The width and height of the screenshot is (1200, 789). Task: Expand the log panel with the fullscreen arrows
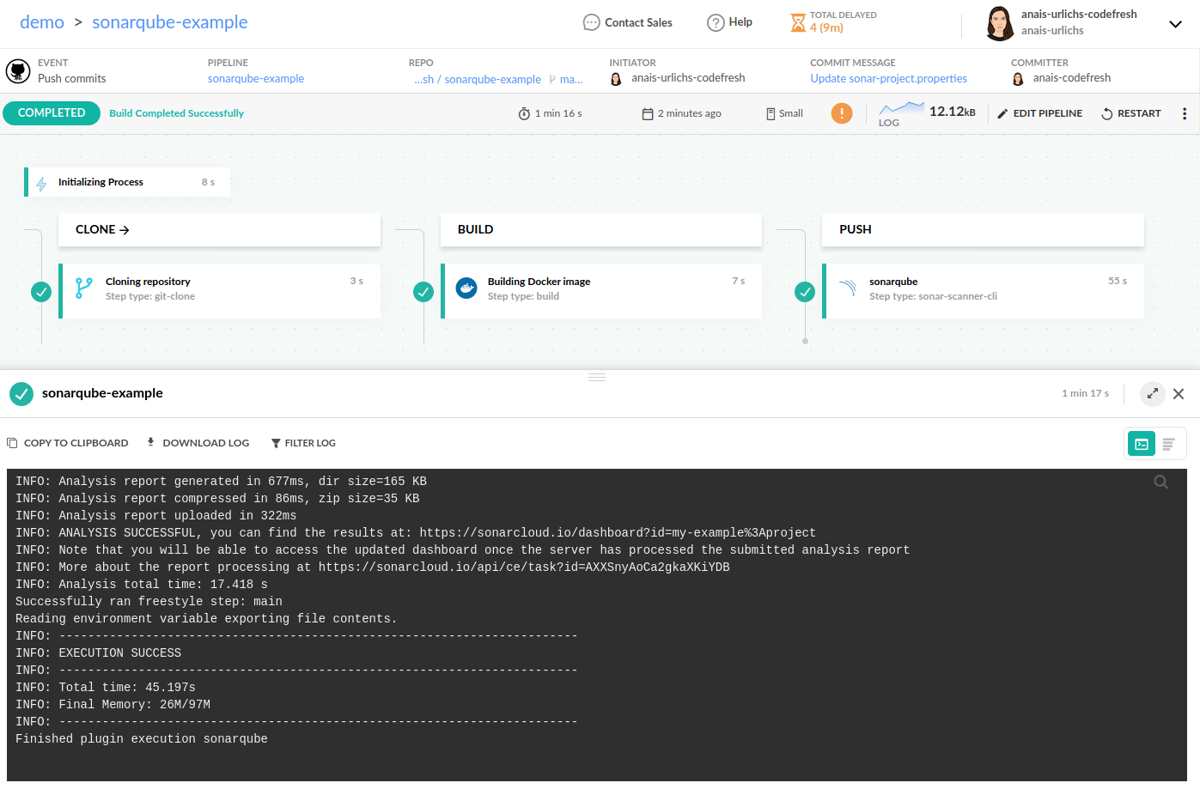click(1153, 393)
